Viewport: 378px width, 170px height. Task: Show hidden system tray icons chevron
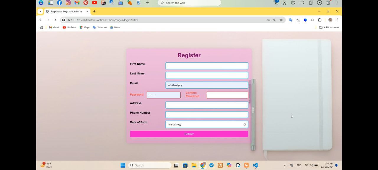coord(285,165)
